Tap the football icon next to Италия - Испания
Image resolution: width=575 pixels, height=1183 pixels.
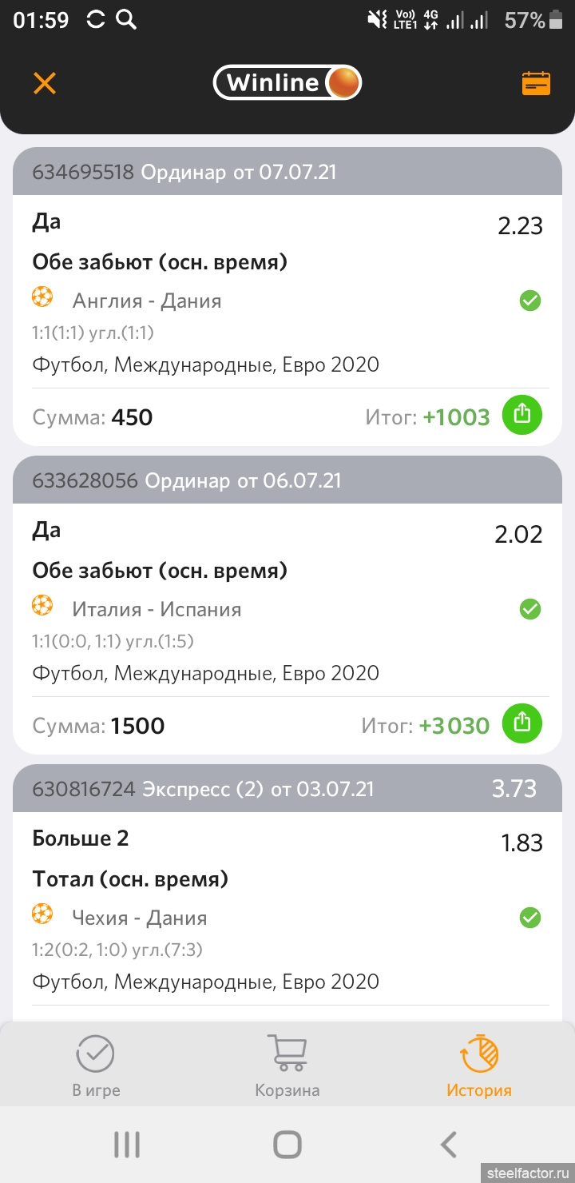[42, 607]
